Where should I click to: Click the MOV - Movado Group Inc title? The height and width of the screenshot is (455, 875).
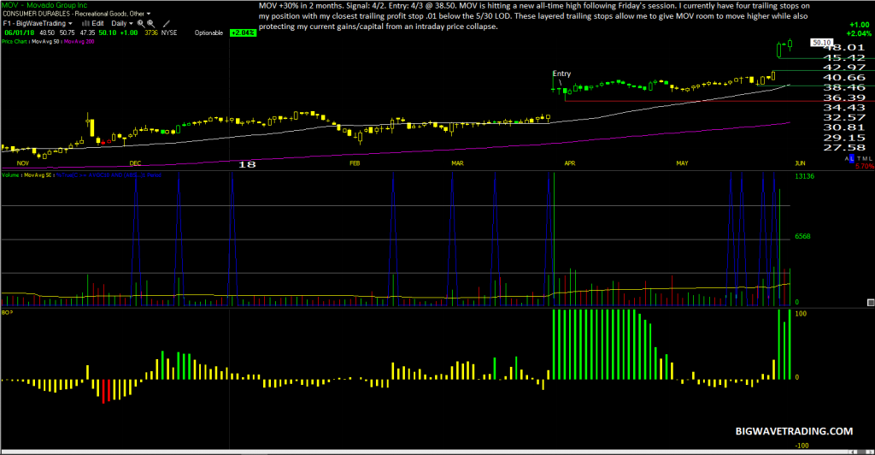click(44, 5)
